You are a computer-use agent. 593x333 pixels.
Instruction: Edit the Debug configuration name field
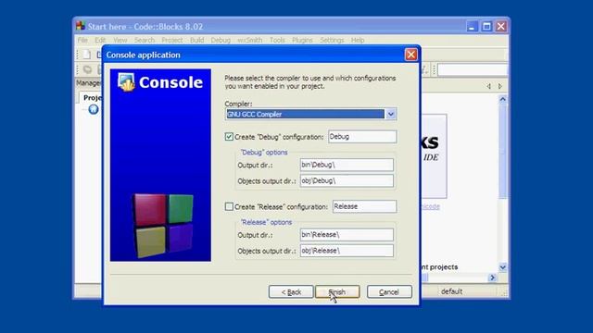[362, 137]
